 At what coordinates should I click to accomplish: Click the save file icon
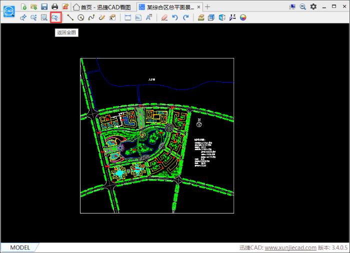(x=44, y=6)
